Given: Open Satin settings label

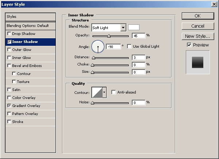Looking at the screenshot, I should coord(16,90).
